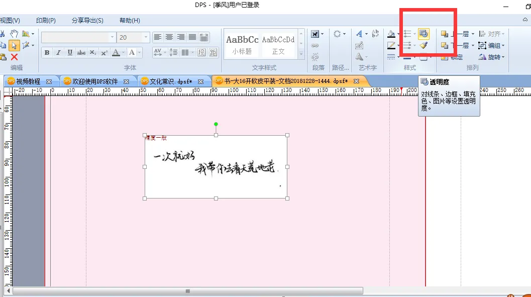Set text alignment to right
Image resolution: width=531 pixels, height=297 pixels.
click(181, 37)
